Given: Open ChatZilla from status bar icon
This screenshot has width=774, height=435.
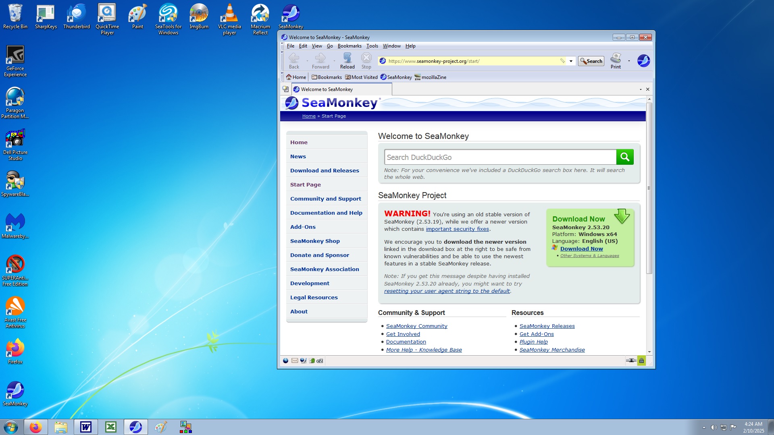Looking at the screenshot, I should 320,360.
